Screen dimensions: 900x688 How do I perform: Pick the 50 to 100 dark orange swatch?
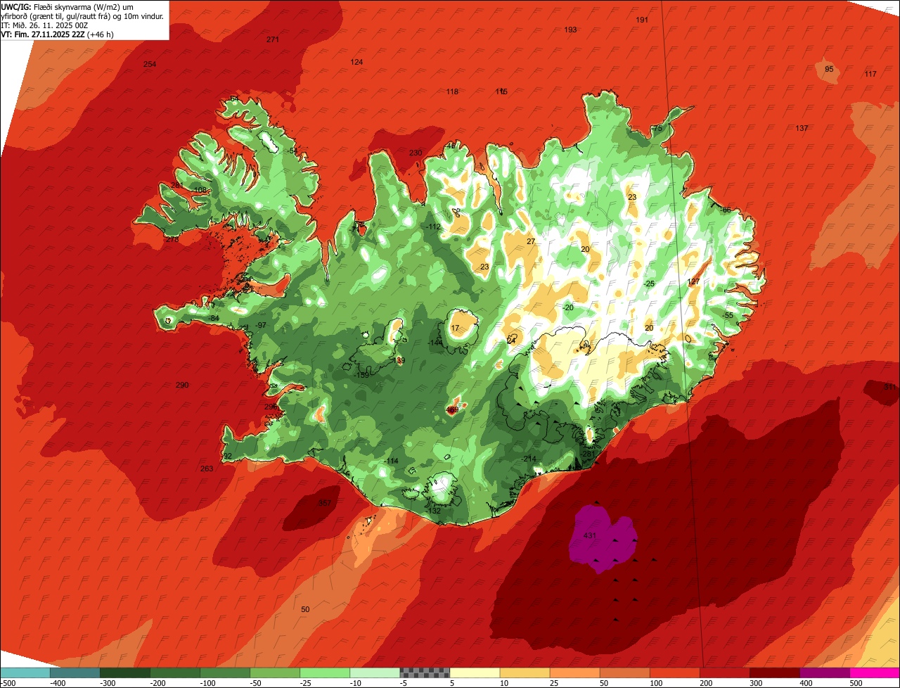pos(624,673)
